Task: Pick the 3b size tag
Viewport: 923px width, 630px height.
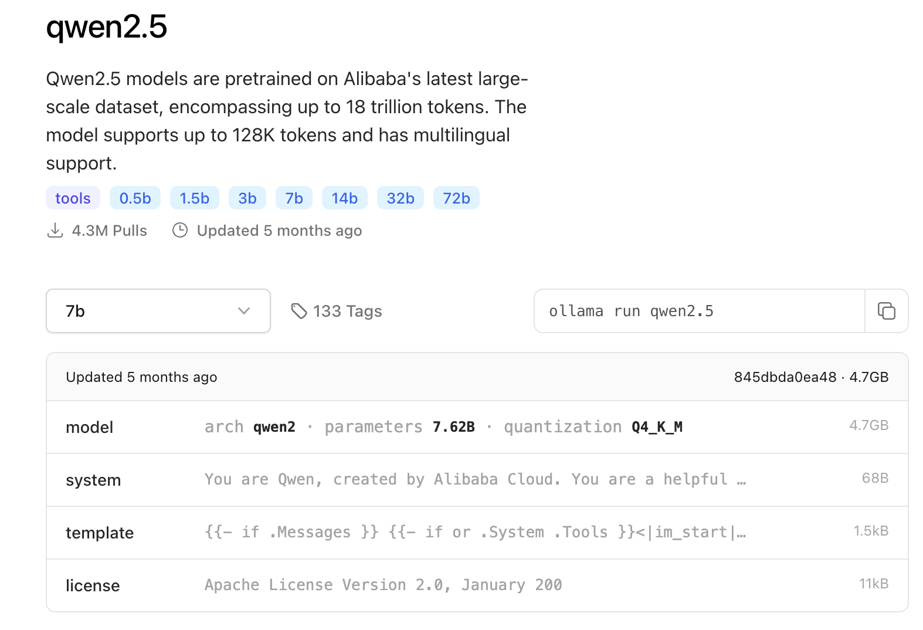Action: (x=247, y=198)
